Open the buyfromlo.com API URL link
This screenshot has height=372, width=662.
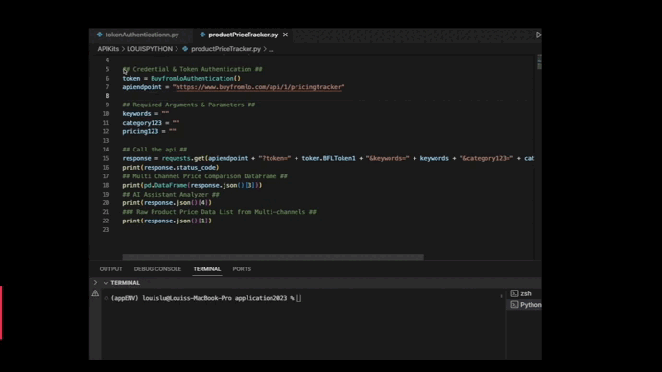(x=258, y=87)
